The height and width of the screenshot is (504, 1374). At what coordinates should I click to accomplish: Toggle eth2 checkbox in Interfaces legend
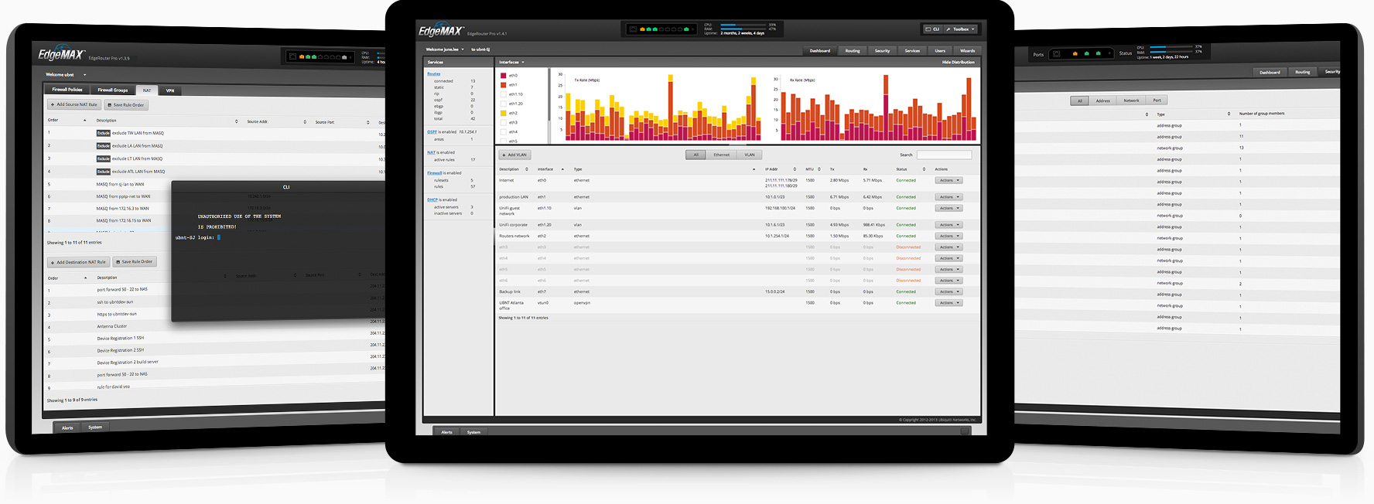coord(503,113)
